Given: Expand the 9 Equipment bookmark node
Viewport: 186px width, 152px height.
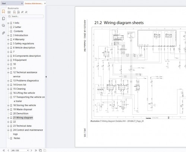Looking at the screenshot, I should click(8, 60).
